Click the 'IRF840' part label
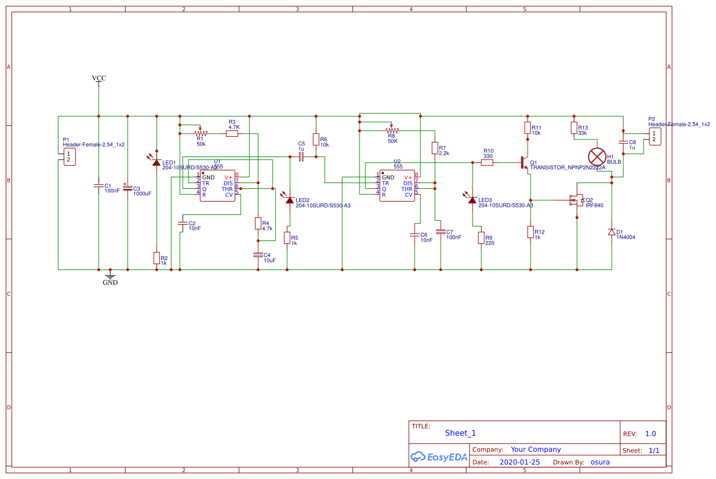 coord(594,206)
